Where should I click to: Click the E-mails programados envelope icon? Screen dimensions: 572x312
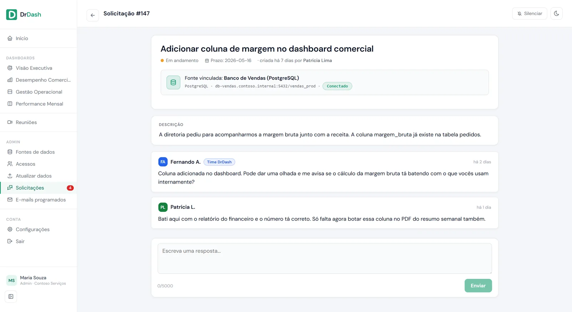[10, 200]
